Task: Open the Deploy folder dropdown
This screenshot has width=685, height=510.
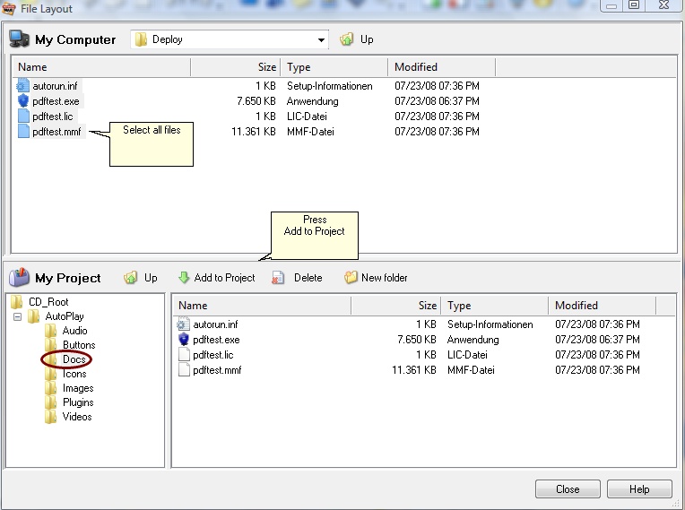Action: pos(322,40)
